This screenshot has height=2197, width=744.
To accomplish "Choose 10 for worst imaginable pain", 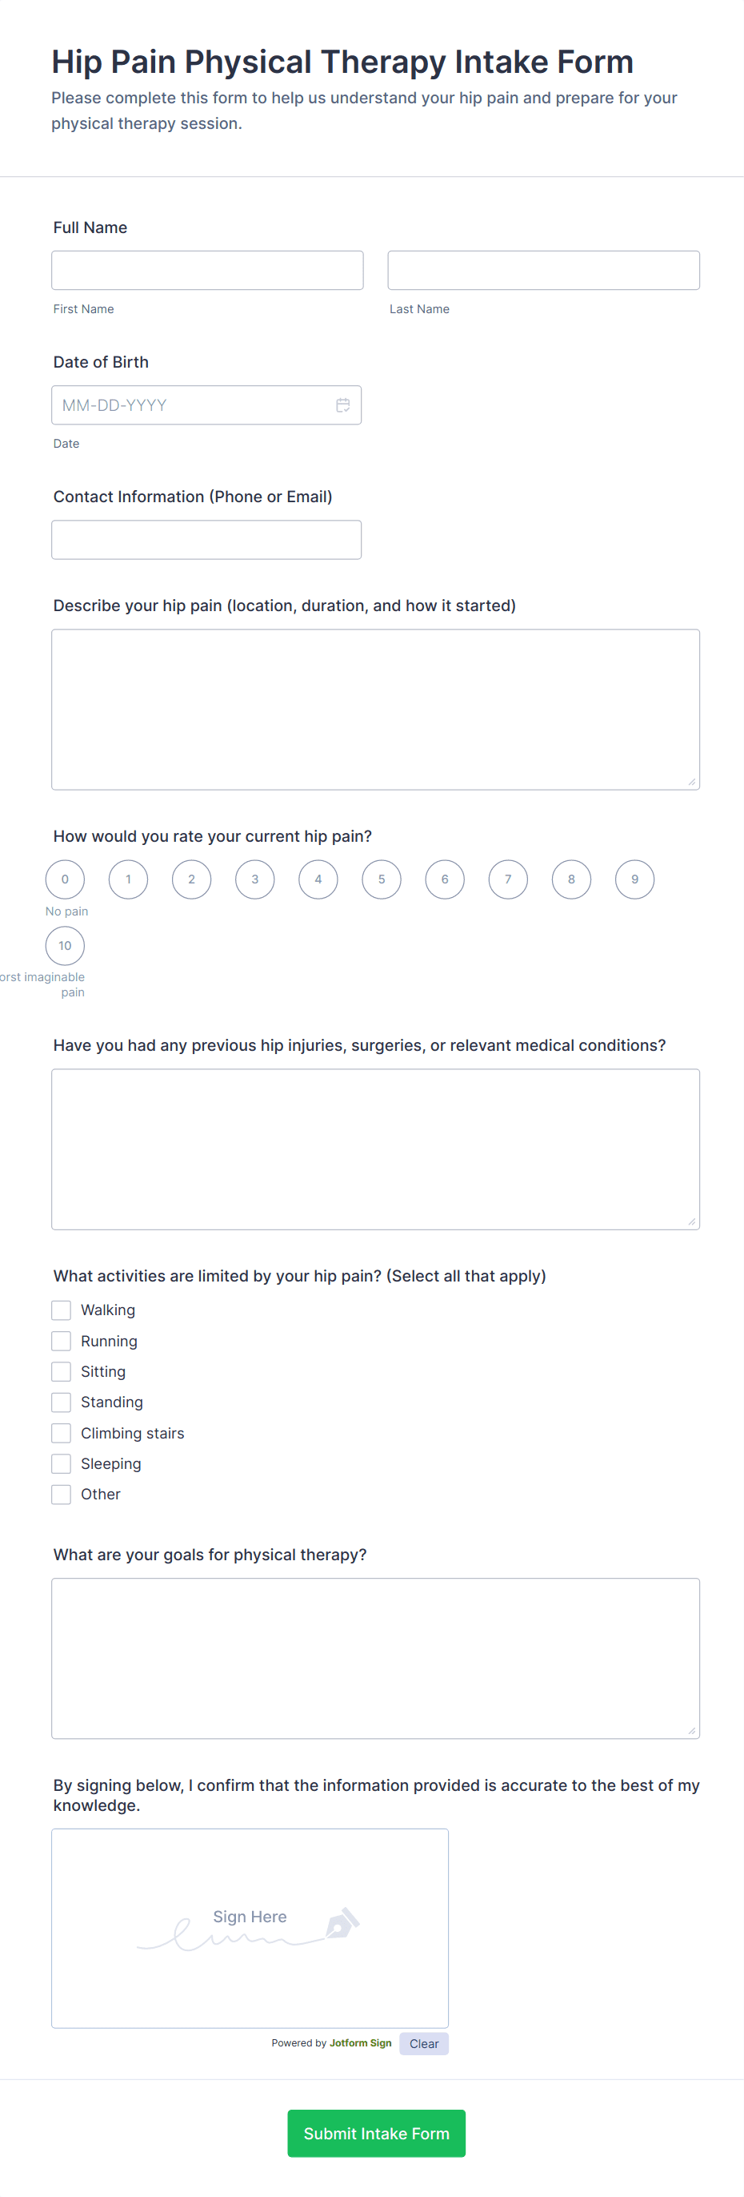I will click(65, 945).
